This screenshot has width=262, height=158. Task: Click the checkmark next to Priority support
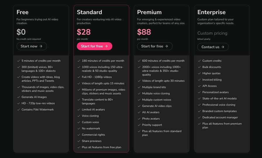pos(139,125)
